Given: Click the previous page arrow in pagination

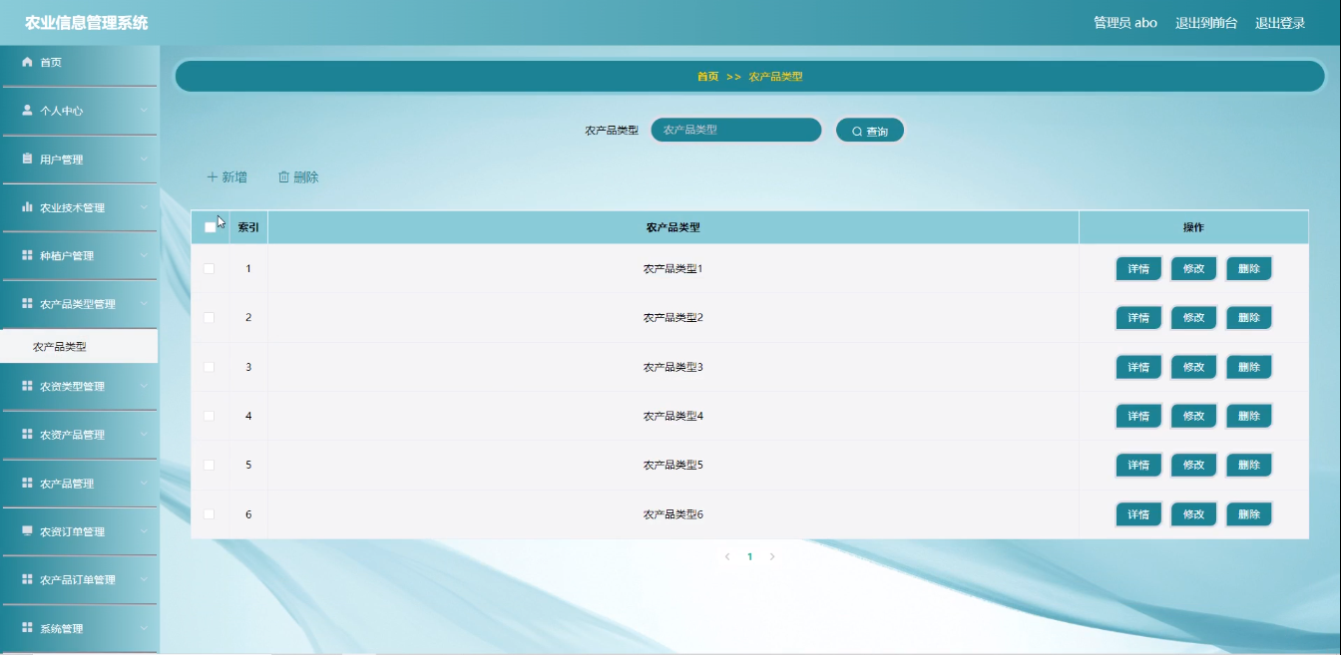Looking at the screenshot, I should [727, 557].
